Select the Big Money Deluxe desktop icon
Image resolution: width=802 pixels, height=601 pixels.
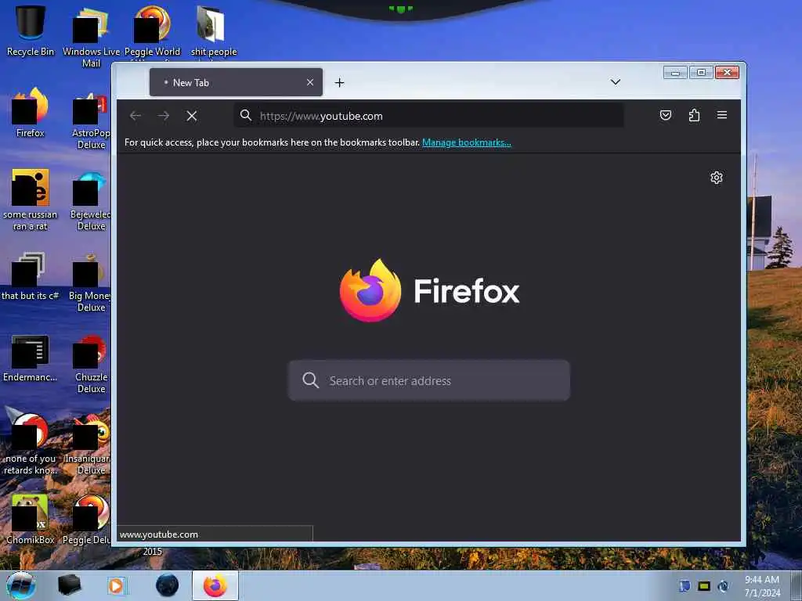click(x=90, y=281)
